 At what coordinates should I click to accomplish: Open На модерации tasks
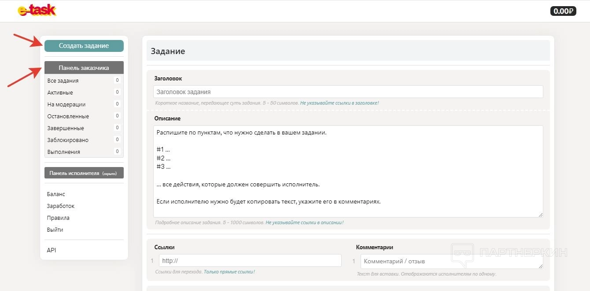click(x=66, y=105)
